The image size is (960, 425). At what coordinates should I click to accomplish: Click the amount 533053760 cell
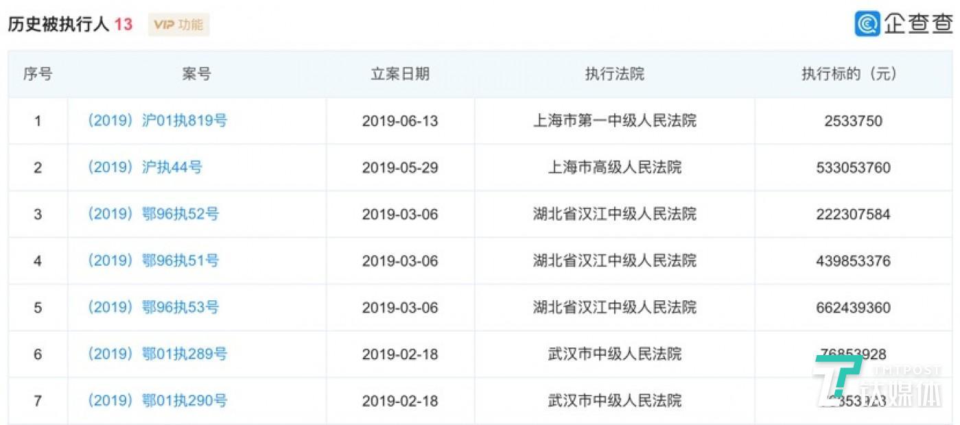(x=854, y=167)
